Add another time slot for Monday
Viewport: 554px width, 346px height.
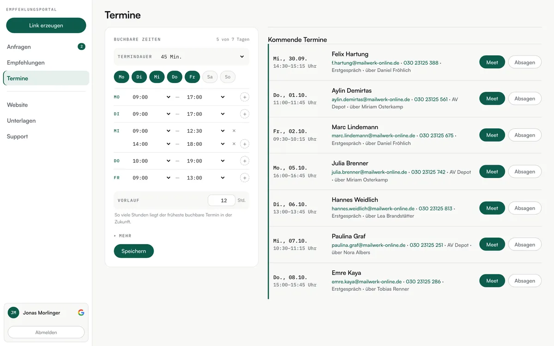click(245, 97)
